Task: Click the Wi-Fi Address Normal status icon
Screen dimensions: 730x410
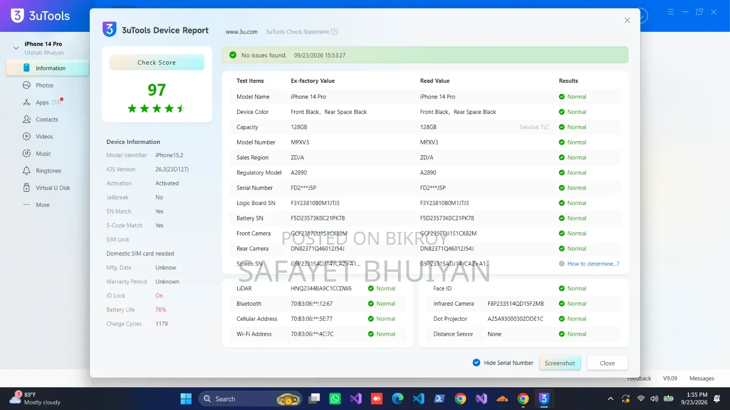Action: pos(371,334)
